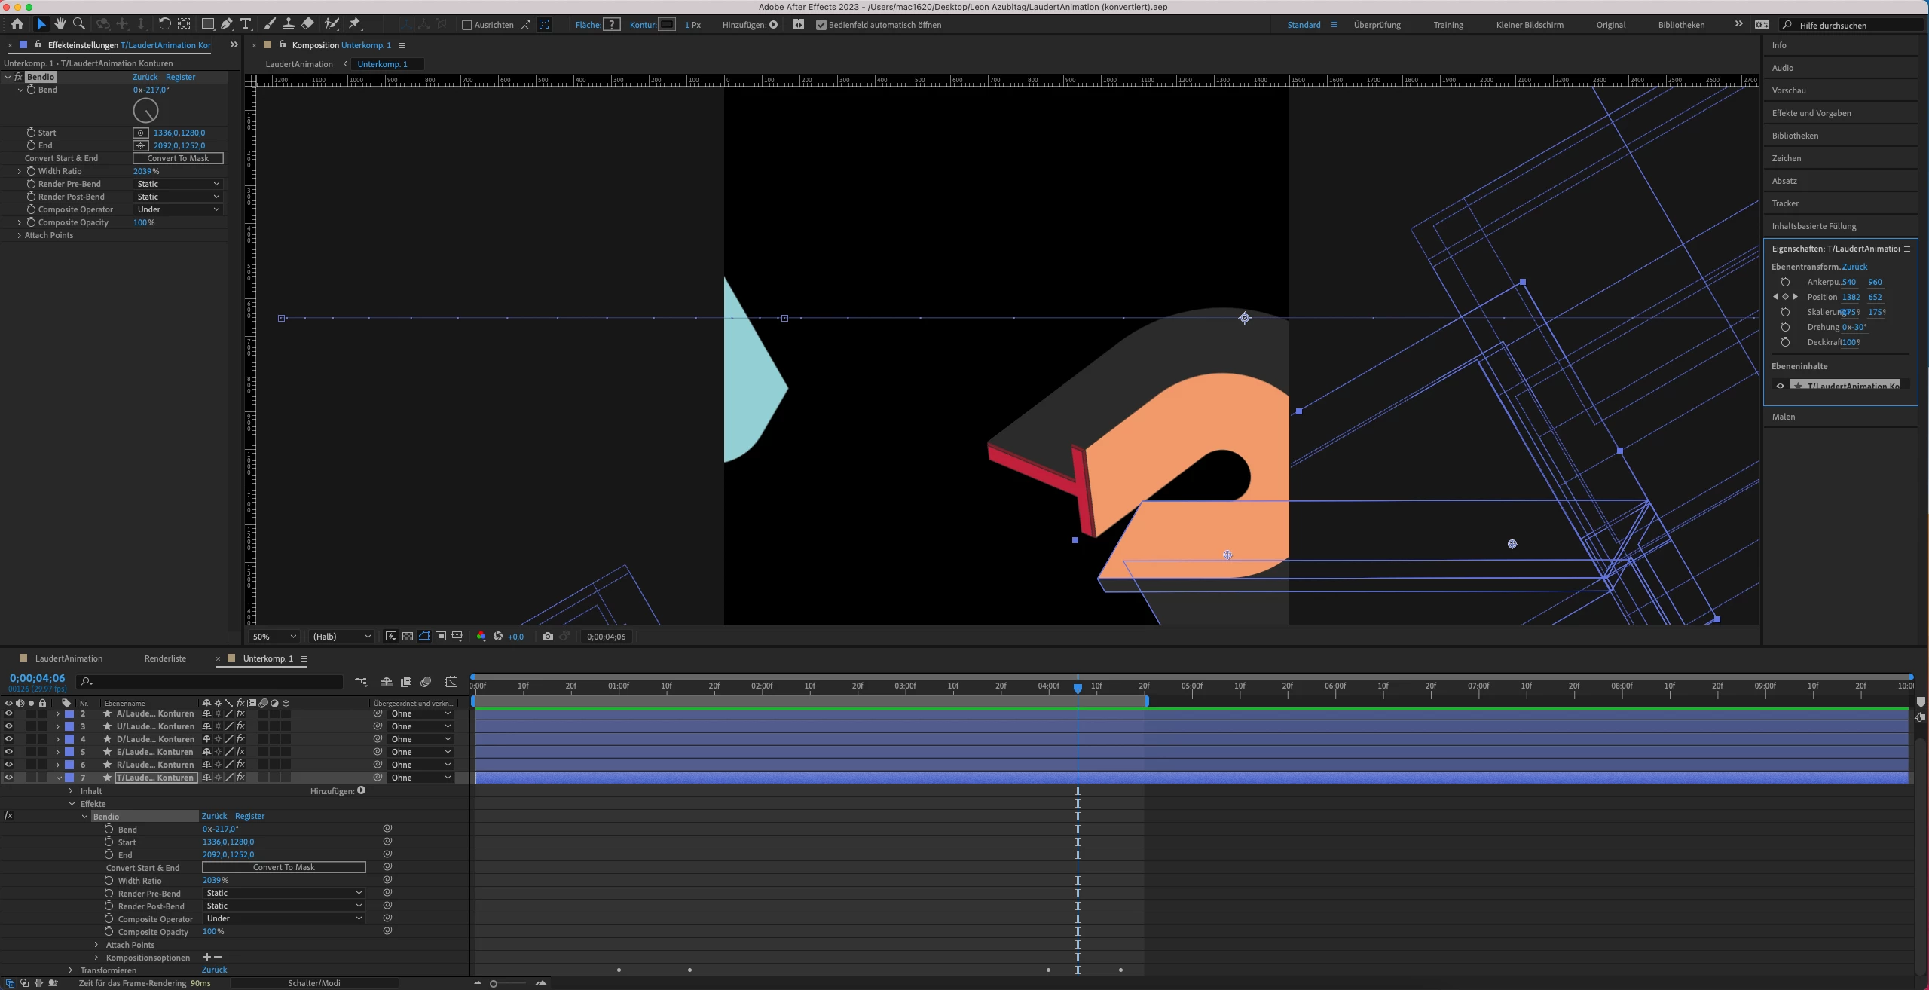Uncheck Bedienfeld automatisch öffnen

(821, 25)
